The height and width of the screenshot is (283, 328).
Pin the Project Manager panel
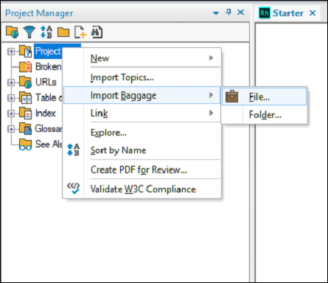point(228,12)
